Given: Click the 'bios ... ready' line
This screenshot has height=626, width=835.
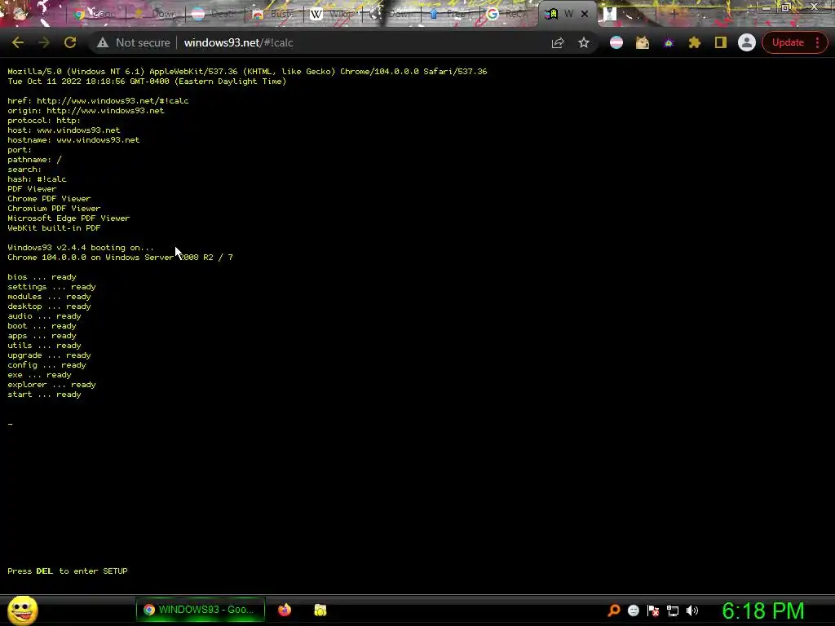Looking at the screenshot, I should [x=42, y=277].
